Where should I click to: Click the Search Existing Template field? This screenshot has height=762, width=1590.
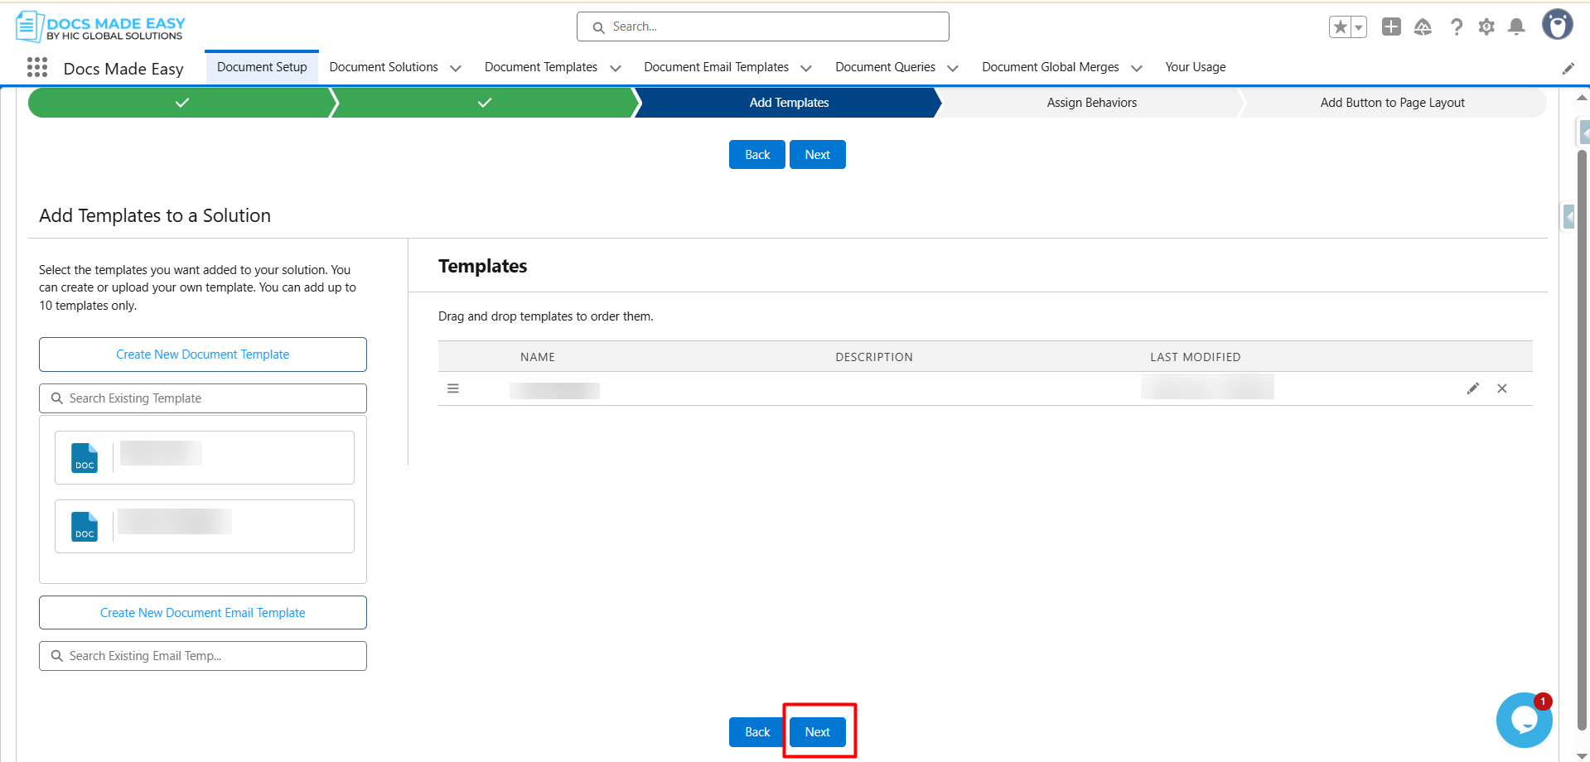click(x=203, y=398)
